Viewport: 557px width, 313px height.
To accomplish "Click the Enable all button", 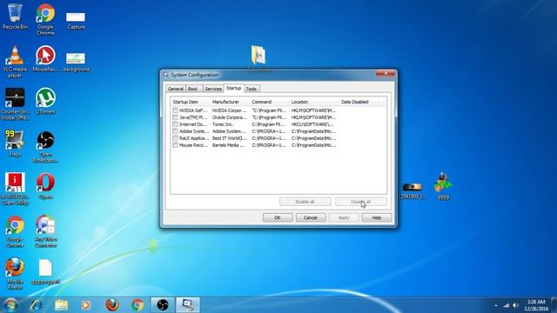I will 305,202.
